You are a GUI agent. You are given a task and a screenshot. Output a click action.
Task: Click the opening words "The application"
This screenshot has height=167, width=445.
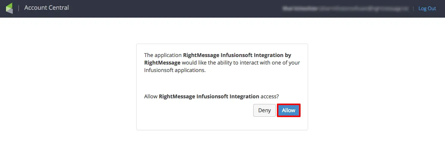[163, 55]
